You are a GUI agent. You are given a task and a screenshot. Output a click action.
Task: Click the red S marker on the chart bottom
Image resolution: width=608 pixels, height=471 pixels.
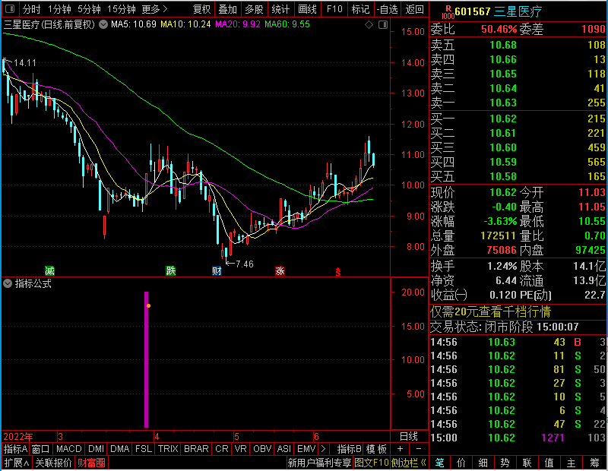click(x=338, y=272)
